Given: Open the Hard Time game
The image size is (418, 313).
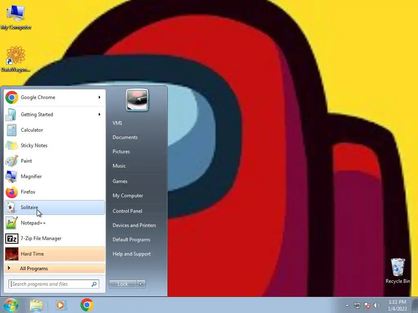Looking at the screenshot, I should pyautogui.click(x=55, y=253).
